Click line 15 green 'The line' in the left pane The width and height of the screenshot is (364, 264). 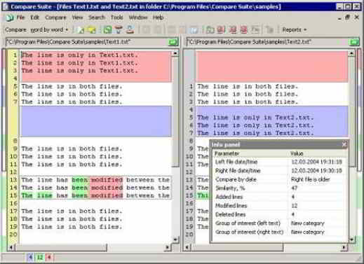click(36, 195)
